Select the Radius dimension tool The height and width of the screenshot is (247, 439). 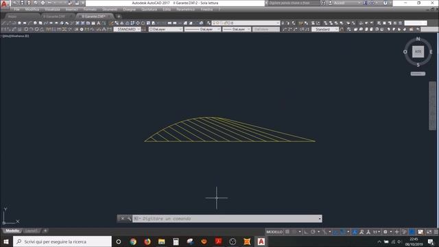pyautogui.click(x=26, y=29)
